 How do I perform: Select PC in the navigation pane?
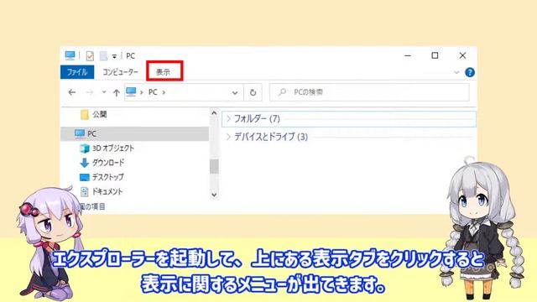point(134,133)
